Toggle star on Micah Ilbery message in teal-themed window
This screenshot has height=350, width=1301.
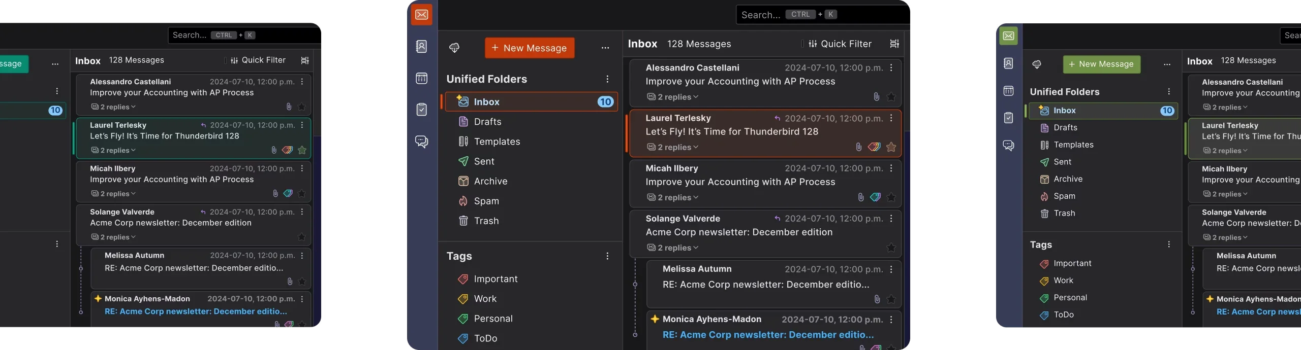(x=302, y=194)
